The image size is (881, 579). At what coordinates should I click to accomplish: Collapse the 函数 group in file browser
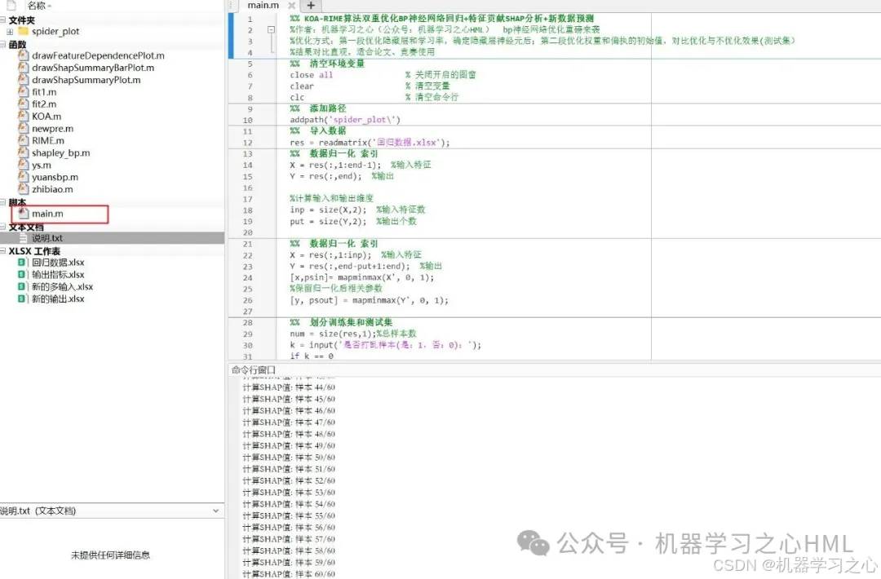click(x=2, y=44)
